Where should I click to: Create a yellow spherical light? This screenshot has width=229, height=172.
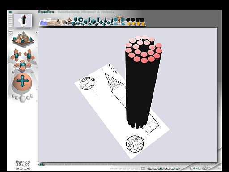click(129, 24)
